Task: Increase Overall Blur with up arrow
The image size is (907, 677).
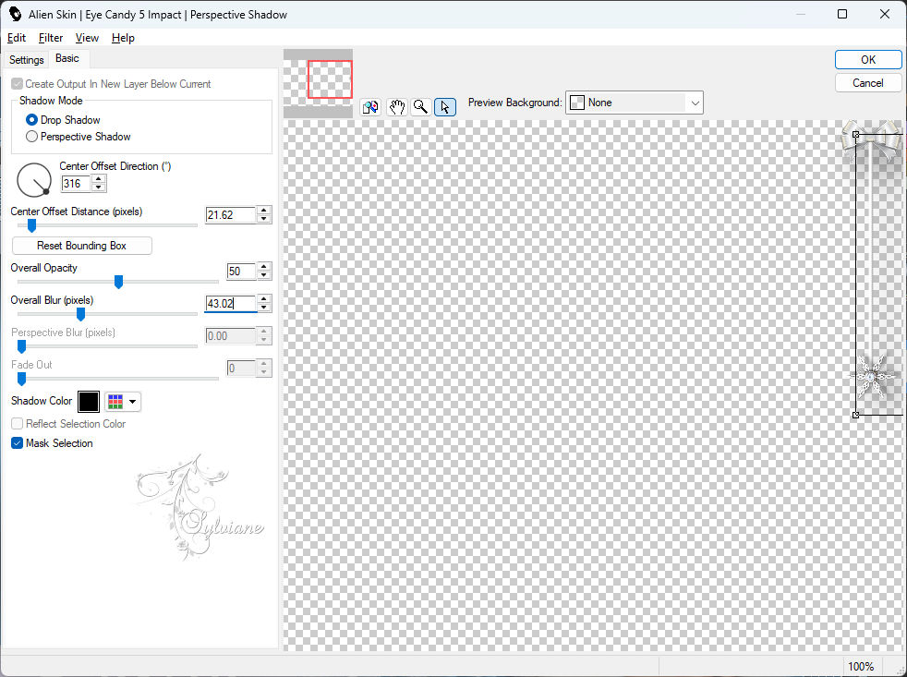Action: coord(264,299)
